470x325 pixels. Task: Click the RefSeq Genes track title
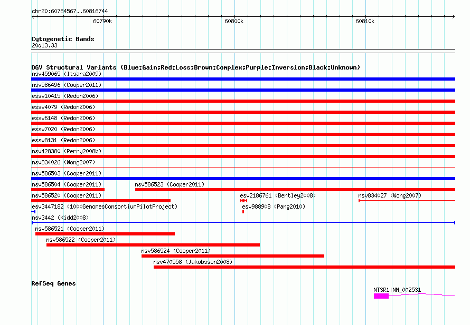tap(53, 283)
